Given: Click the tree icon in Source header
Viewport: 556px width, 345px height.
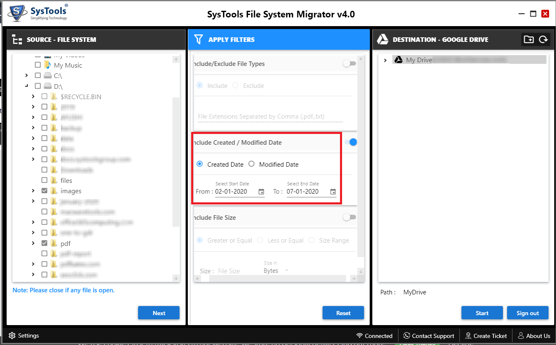Looking at the screenshot, I should [17, 39].
